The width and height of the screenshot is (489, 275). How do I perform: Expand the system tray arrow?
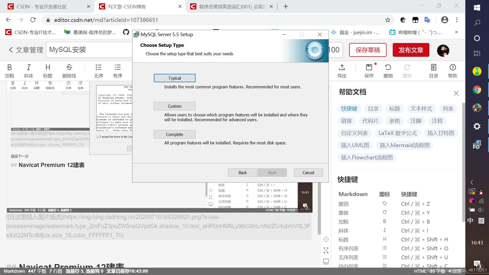(x=472, y=182)
